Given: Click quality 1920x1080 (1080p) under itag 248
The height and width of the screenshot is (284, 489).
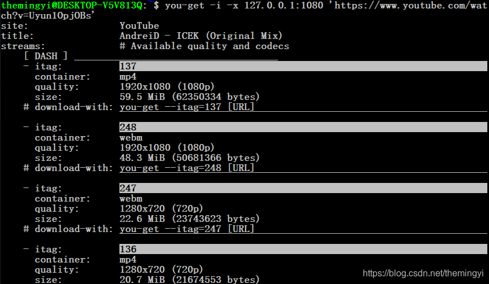Looking at the screenshot, I should 167,147.
